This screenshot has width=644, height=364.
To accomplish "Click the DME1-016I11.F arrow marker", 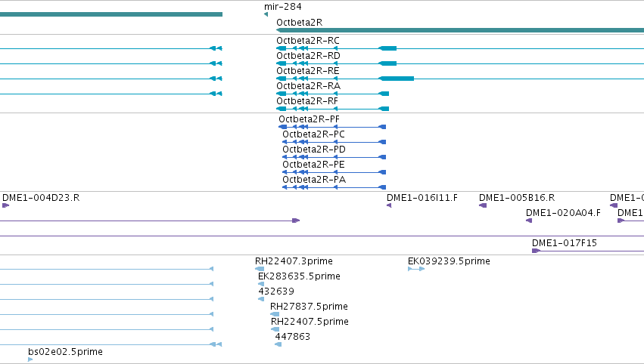I will click(x=389, y=205).
